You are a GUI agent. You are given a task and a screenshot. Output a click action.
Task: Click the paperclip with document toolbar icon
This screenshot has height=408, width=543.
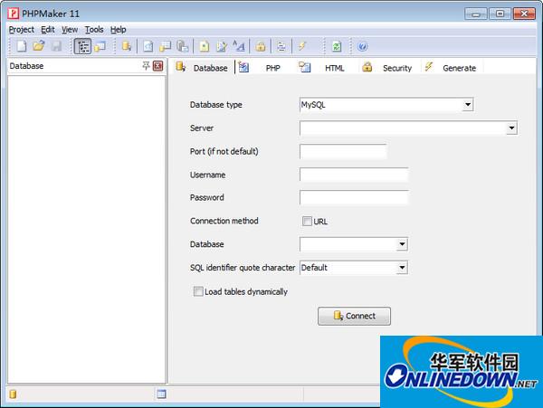(182, 46)
